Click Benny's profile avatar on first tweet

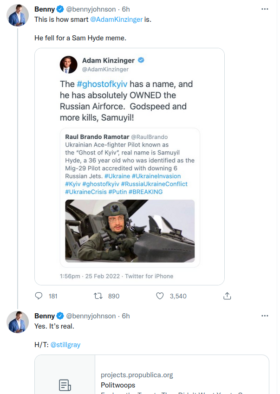coord(18,15)
